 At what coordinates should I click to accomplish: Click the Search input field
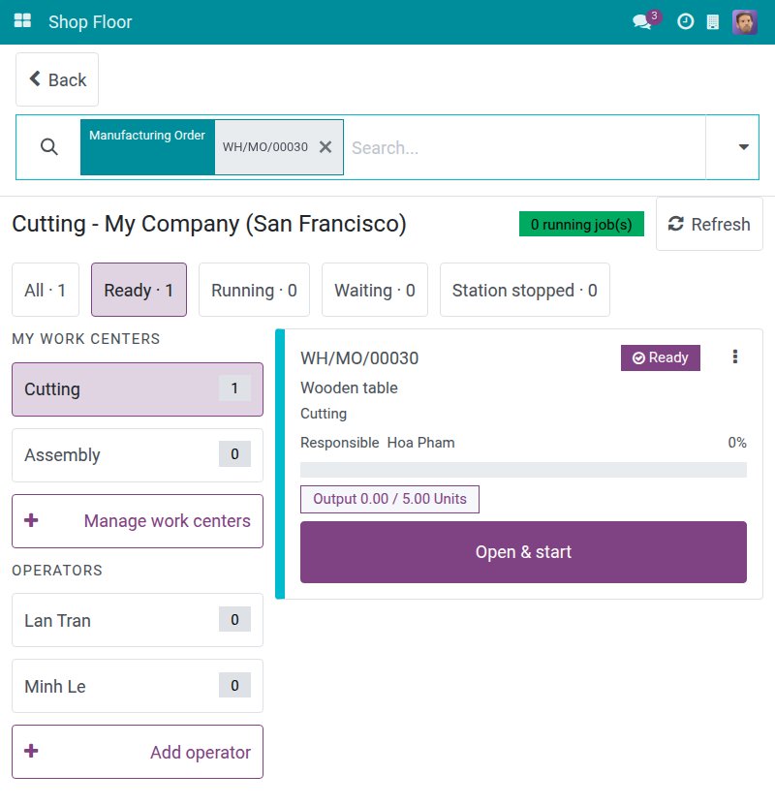pyautogui.click(x=524, y=147)
